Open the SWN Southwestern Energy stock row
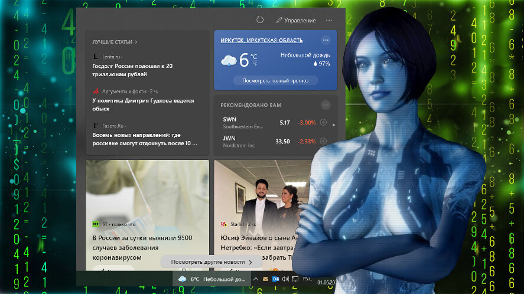 coord(274,123)
